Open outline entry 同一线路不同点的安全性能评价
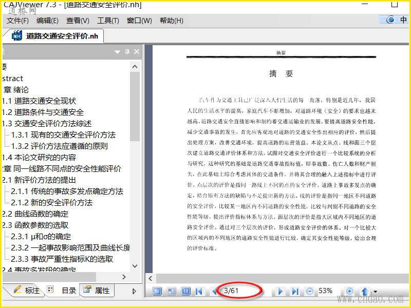This screenshot has height=308, width=411. [62, 169]
